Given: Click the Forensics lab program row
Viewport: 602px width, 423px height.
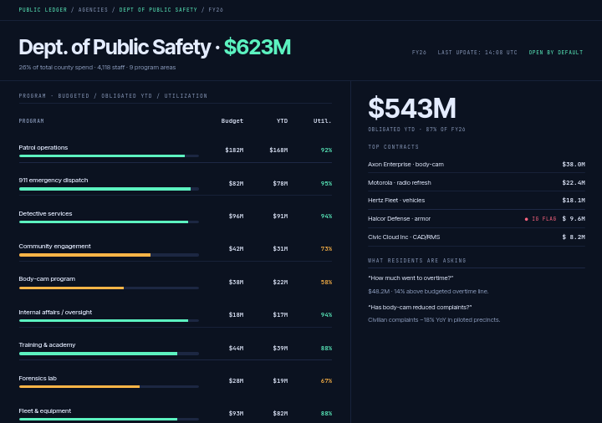Looking at the screenshot, I should [176, 380].
